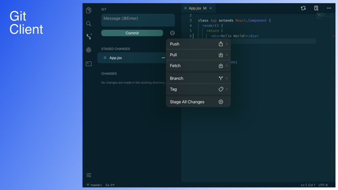Open settings sliders icon in sidebar
Screen dimensions: 338x190
[89, 175]
